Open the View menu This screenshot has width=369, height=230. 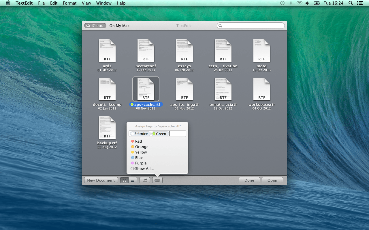point(86,3)
